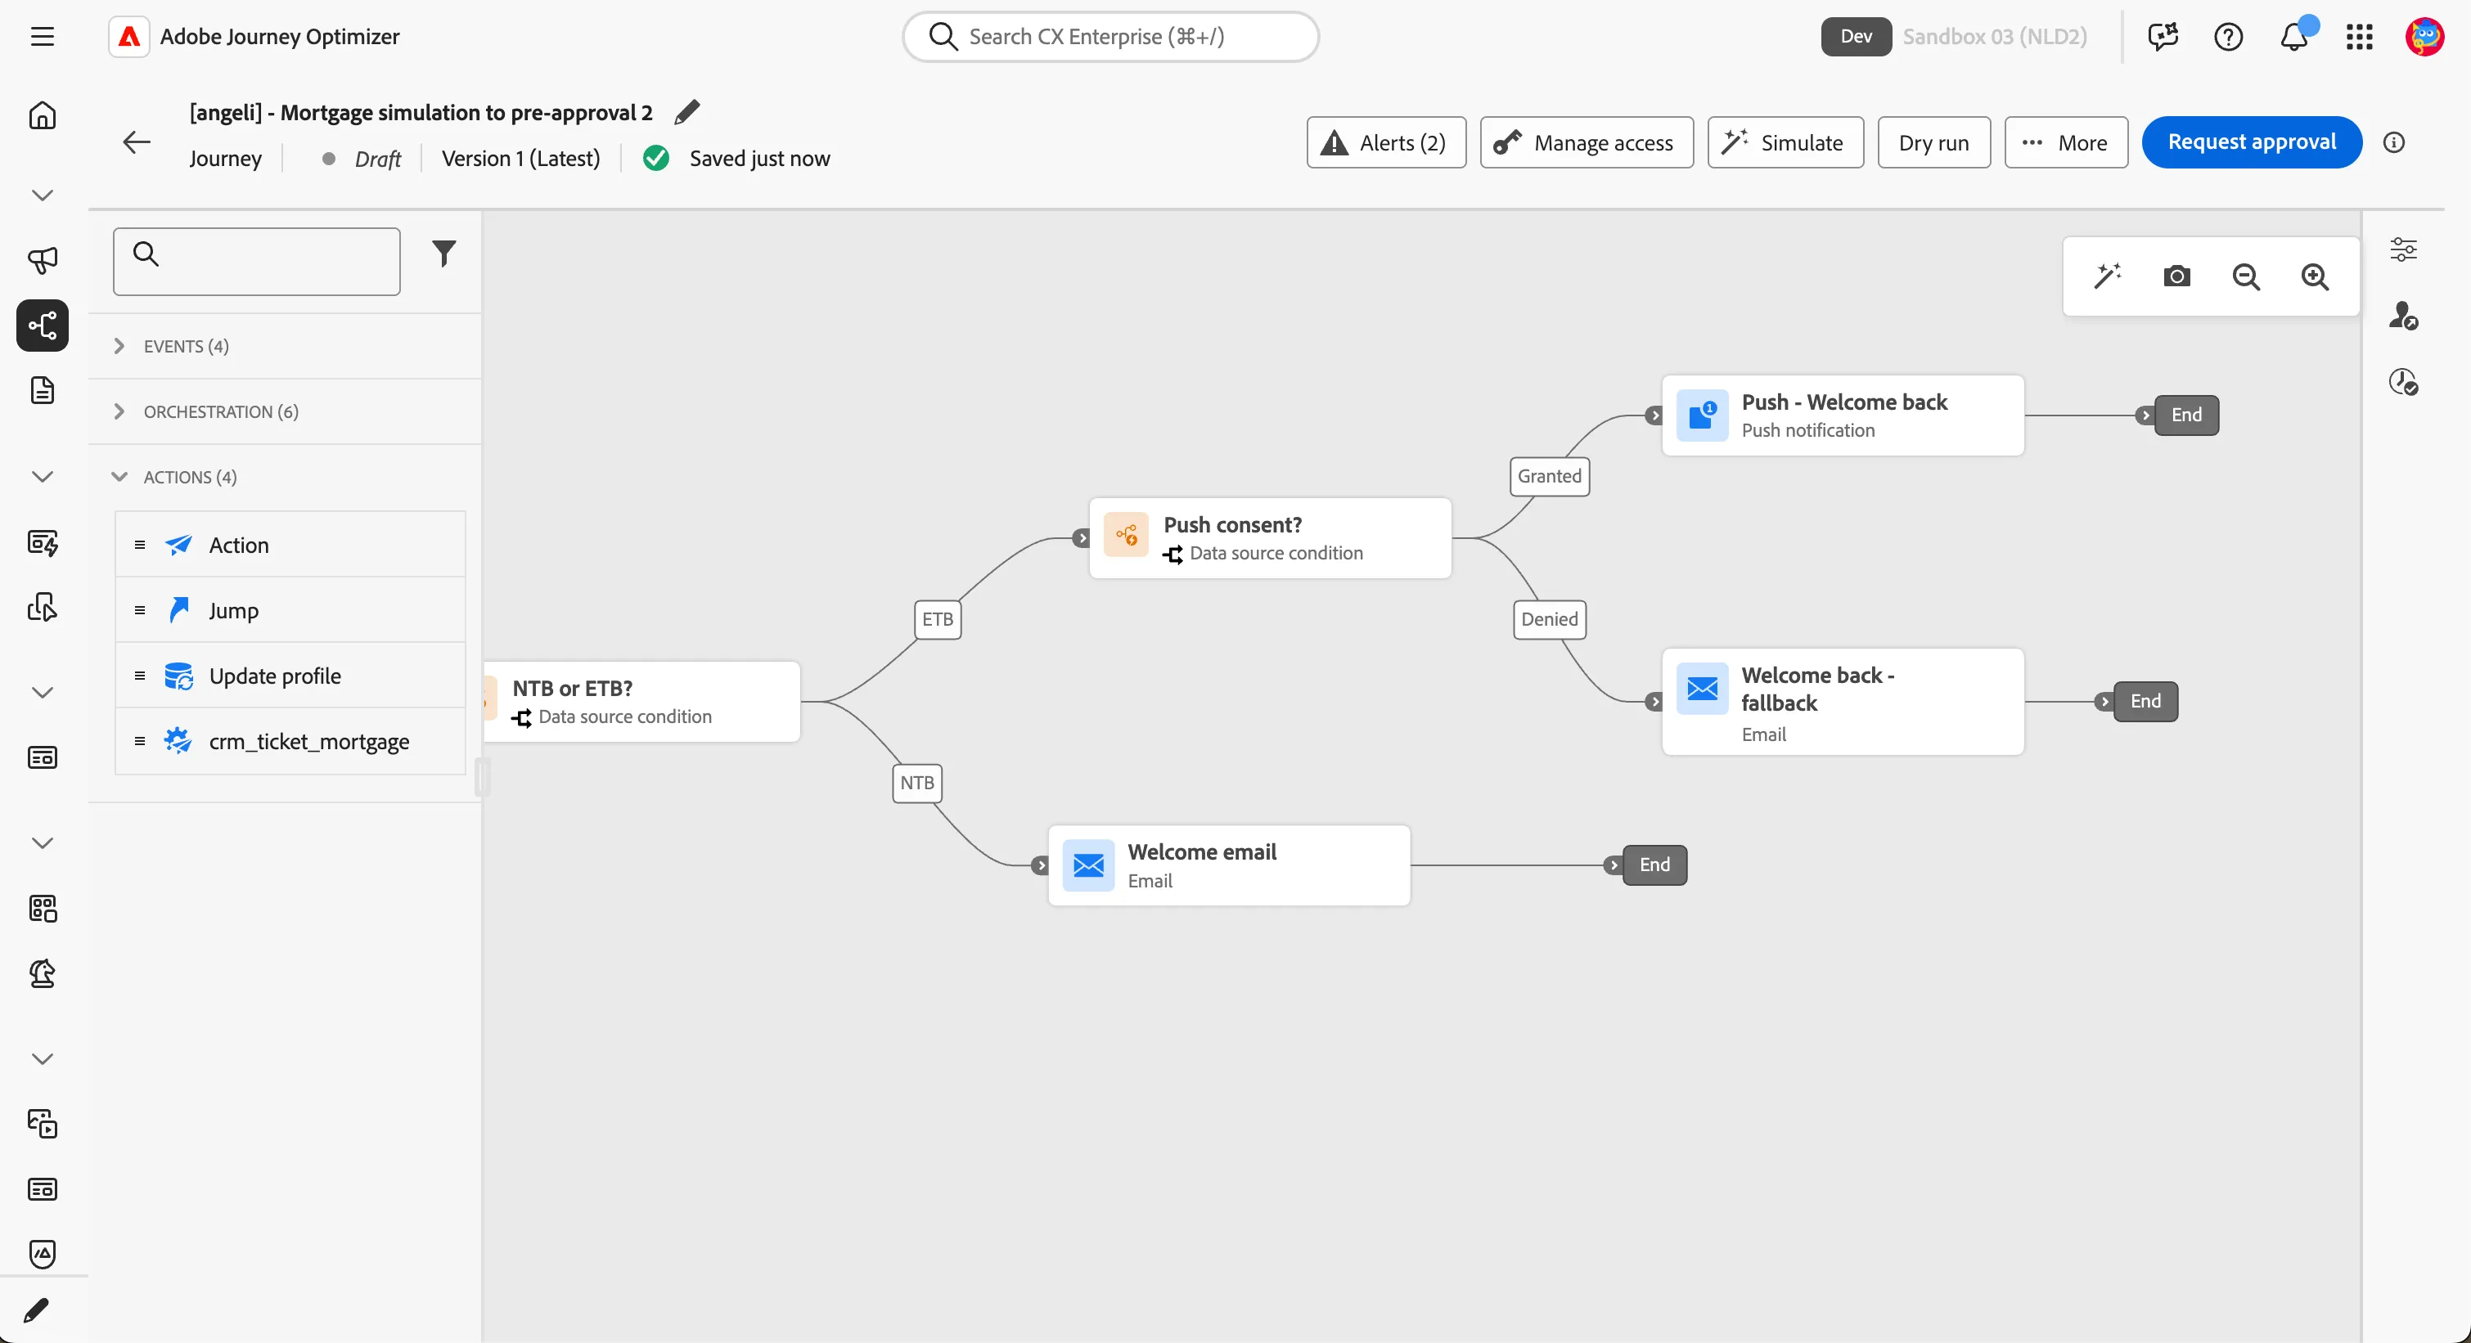This screenshot has width=2471, height=1343.
Task: Click the Denied path label
Action: [1549, 619]
